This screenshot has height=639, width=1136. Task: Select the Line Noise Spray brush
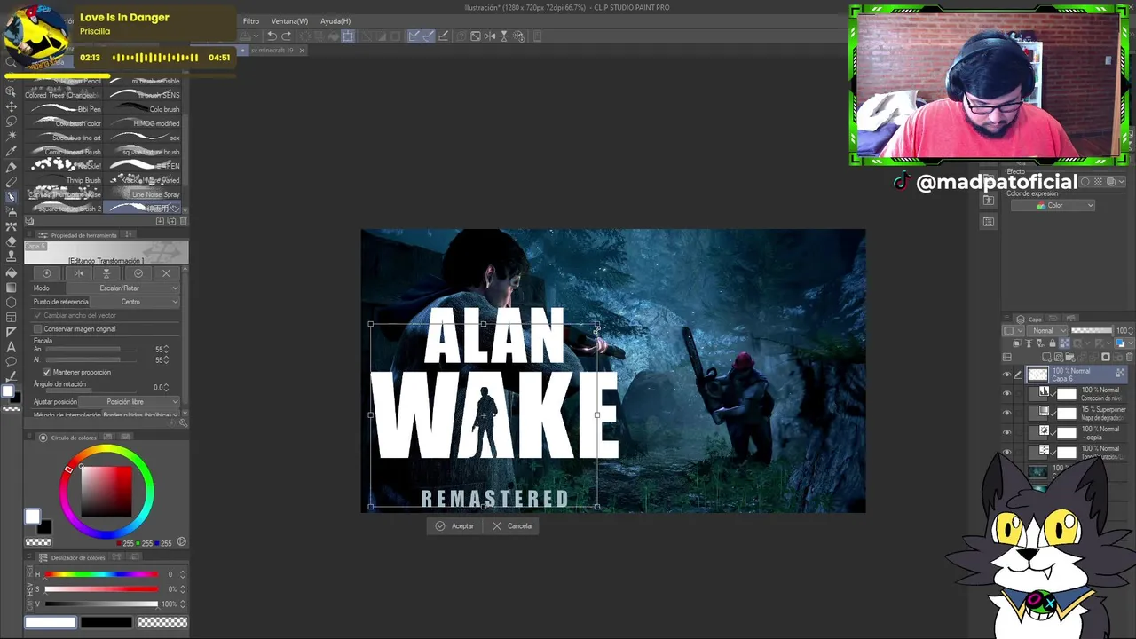[144, 194]
